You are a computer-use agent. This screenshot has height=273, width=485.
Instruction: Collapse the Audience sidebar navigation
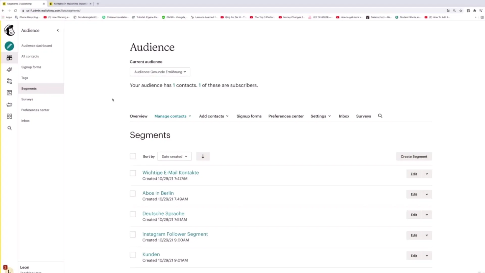[58, 30]
